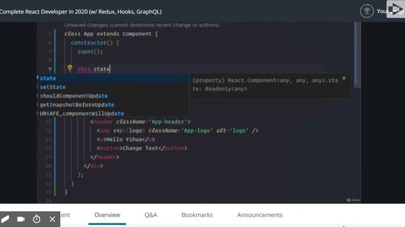Select 'setState' autocomplete suggestion
The height and width of the screenshot is (227, 405).
(113, 87)
